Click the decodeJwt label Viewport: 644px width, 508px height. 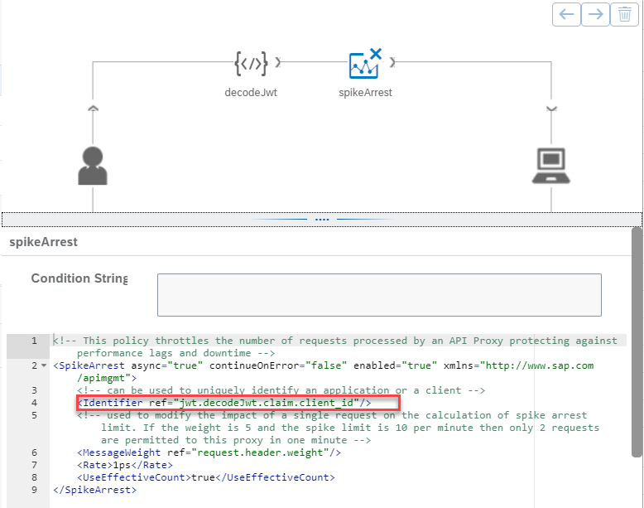point(251,93)
